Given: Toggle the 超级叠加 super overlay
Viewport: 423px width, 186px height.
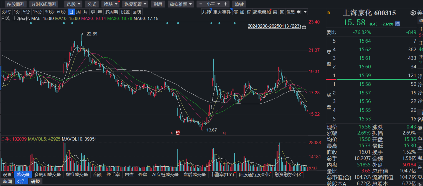Looking at the screenshot, I should coord(262,12).
